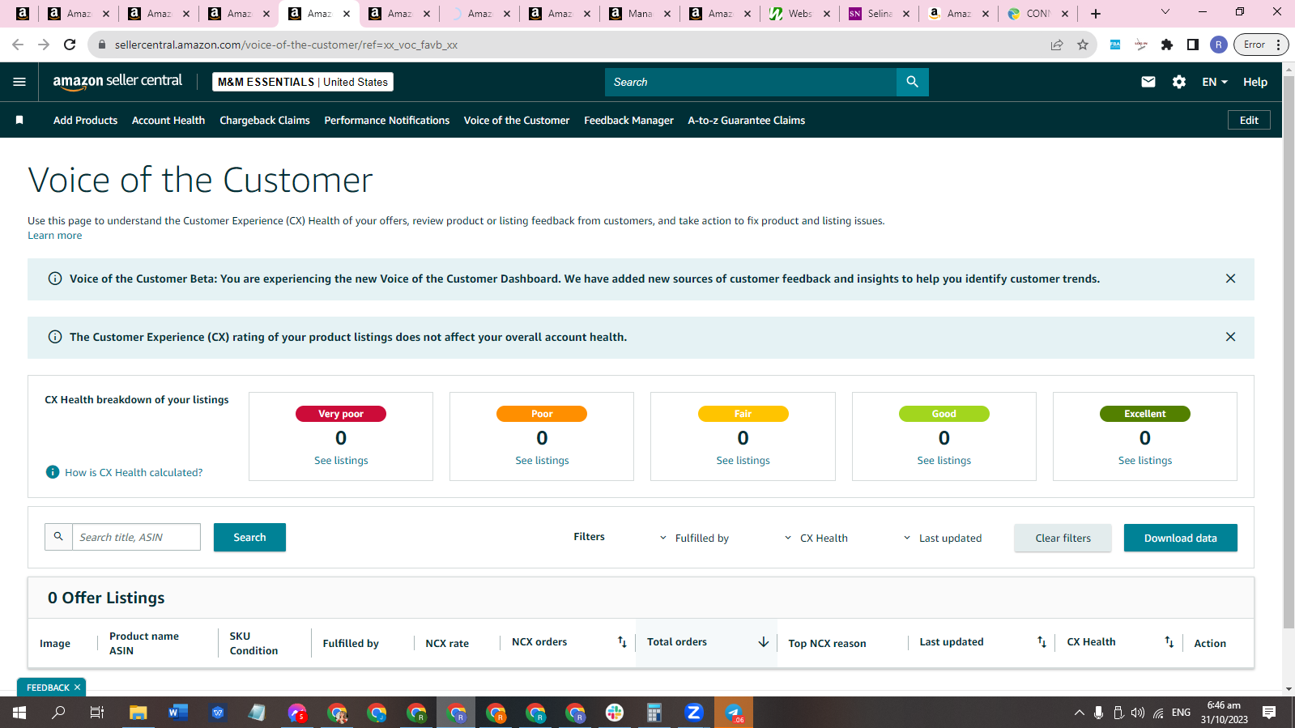1295x728 pixels.
Task: Open the Windows Start menu
Action: coord(19,713)
